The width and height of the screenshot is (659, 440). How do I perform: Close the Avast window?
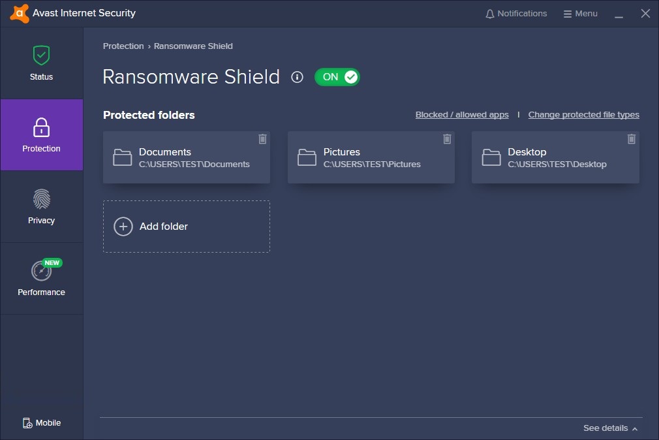[x=645, y=14]
